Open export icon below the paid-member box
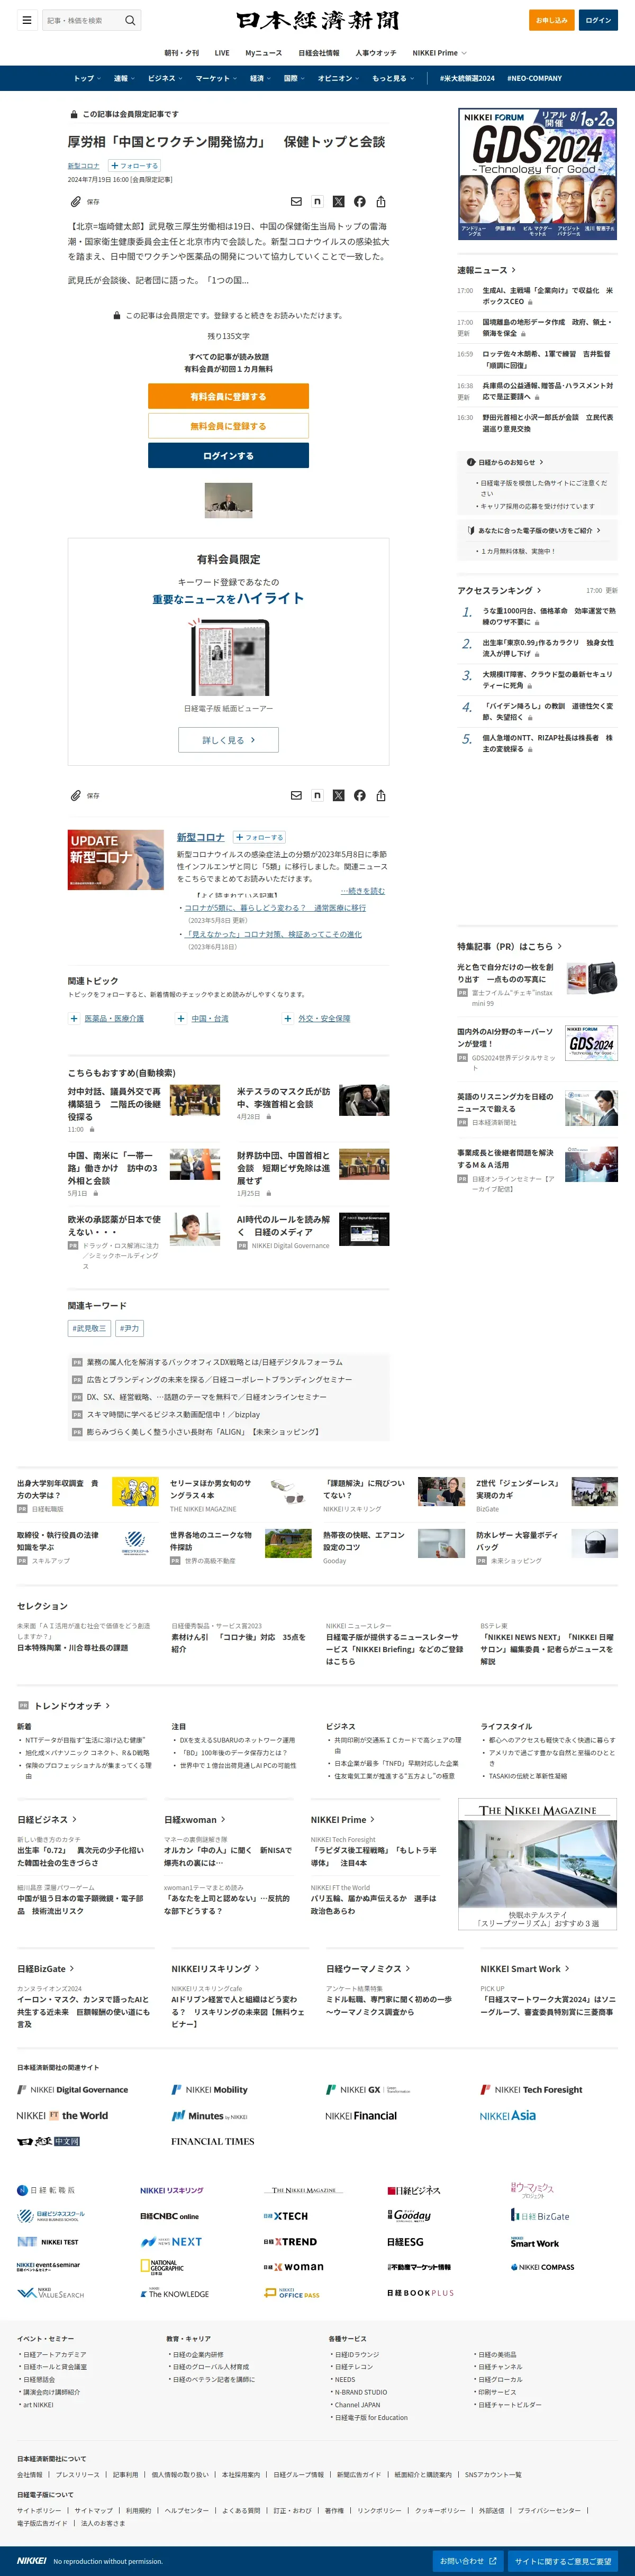 tap(381, 795)
